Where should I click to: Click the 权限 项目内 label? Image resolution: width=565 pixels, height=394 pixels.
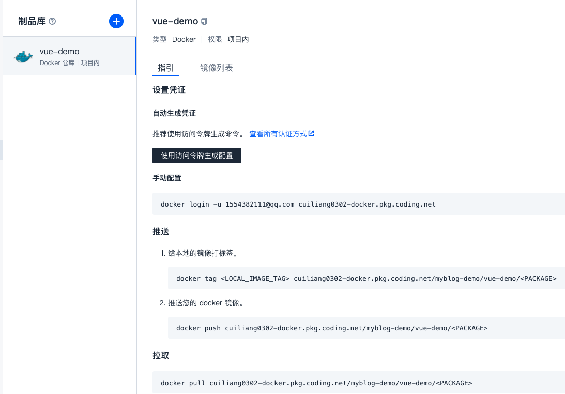(x=228, y=39)
